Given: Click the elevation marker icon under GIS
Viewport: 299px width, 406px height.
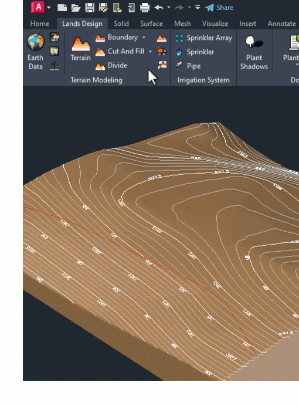Looking at the screenshot, I should pos(55,66).
